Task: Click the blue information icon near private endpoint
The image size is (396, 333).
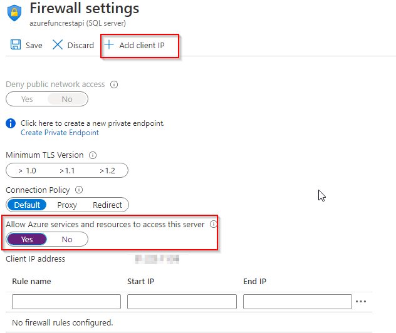Action: tap(11, 123)
